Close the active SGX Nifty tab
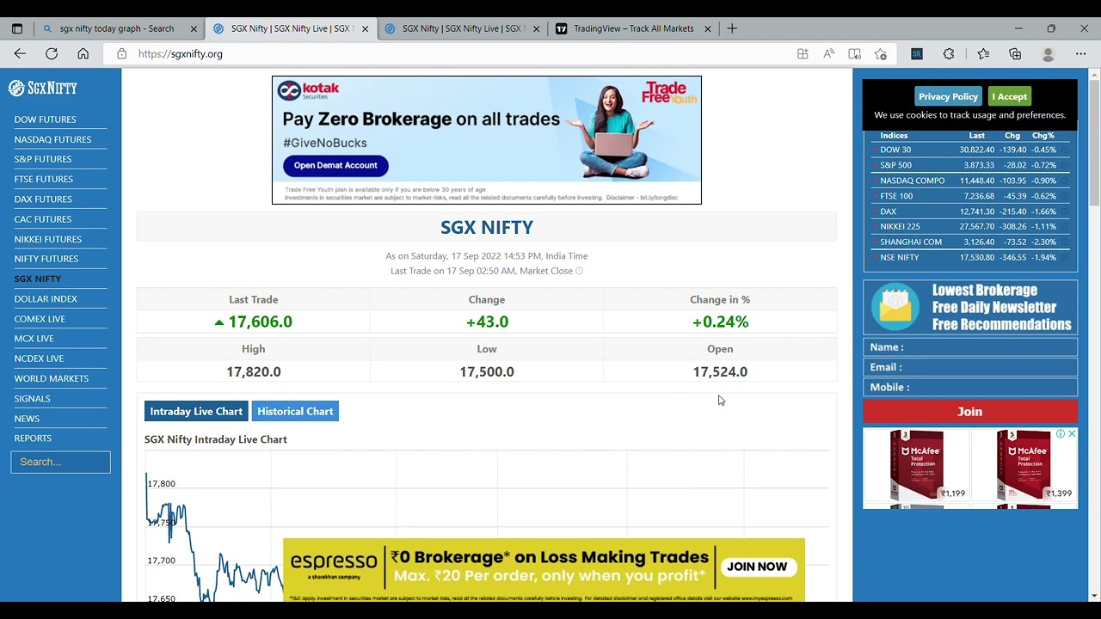The height and width of the screenshot is (619, 1101). coord(365,28)
